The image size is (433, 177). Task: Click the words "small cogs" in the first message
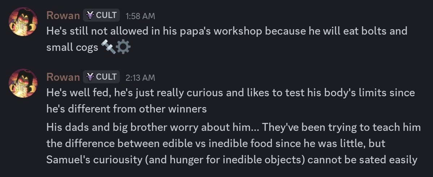72,47
